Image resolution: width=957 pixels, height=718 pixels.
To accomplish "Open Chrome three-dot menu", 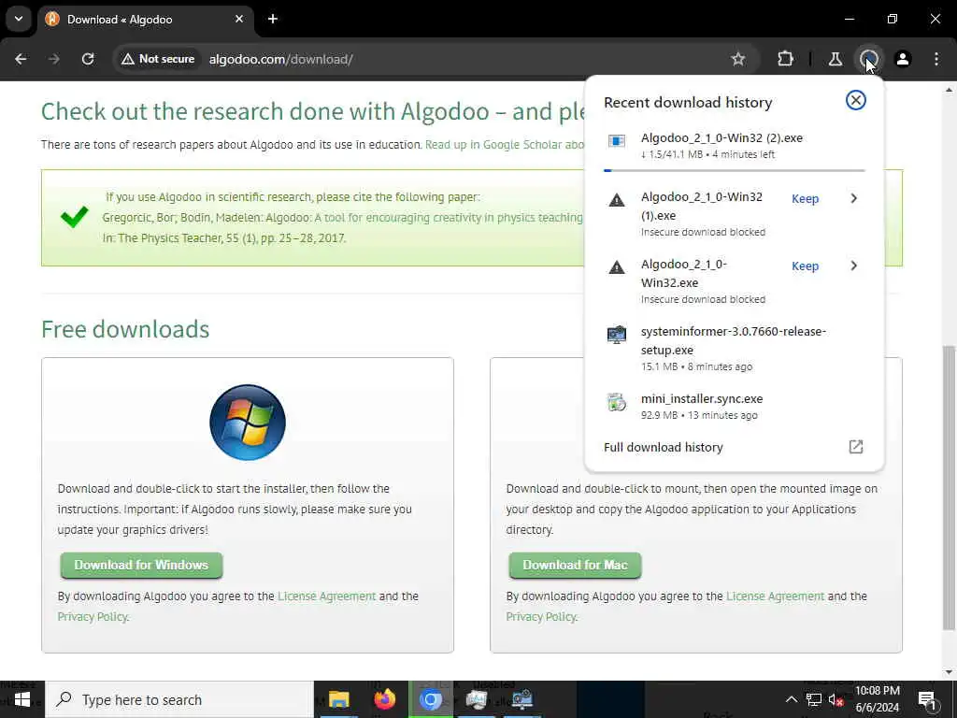I will point(936,59).
